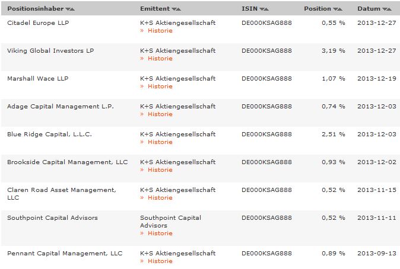Click the up sort arrow beside ISIN
This screenshot has height=269, width=400.
(x=267, y=9)
